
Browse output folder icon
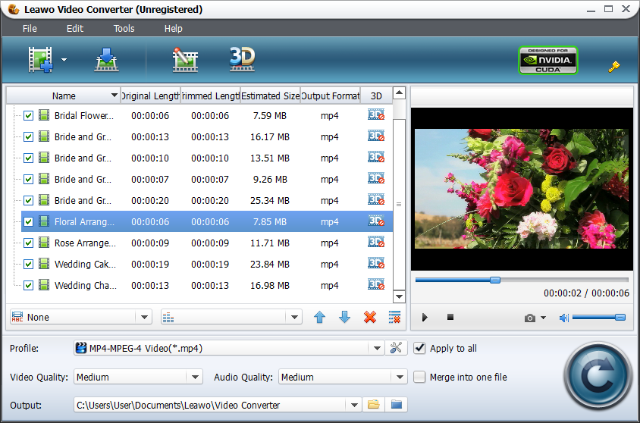pos(374,405)
